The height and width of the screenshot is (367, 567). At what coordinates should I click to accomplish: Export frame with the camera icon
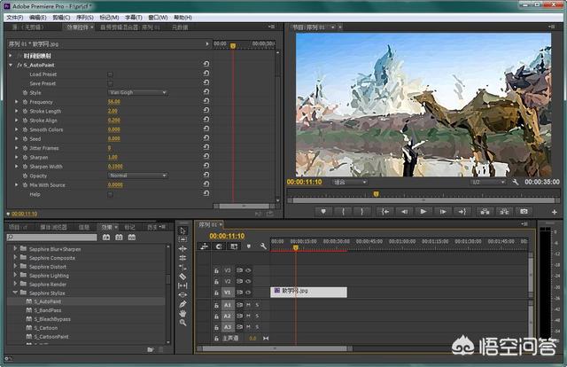pos(524,212)
